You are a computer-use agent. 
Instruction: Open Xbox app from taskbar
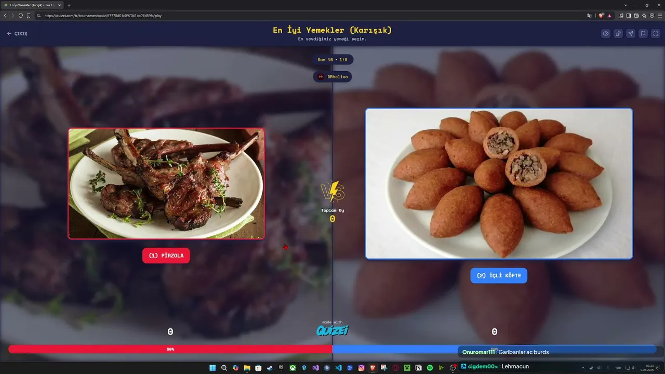[292, 368]
